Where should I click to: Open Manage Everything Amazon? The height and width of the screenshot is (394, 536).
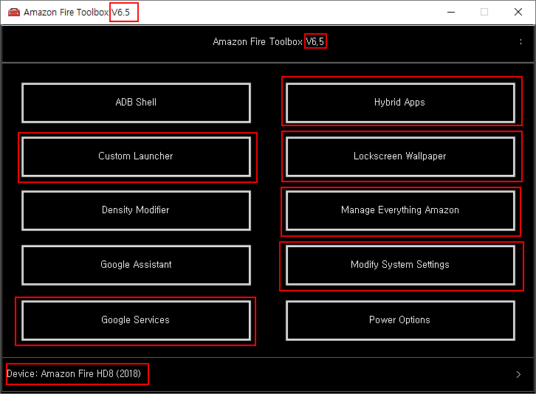coord(400,210)
